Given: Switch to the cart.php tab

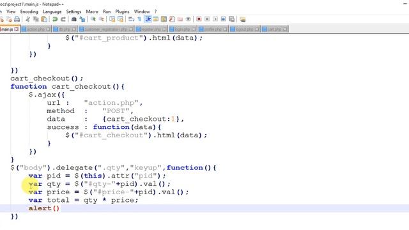Looking at the screenshot, I should 274,29.
